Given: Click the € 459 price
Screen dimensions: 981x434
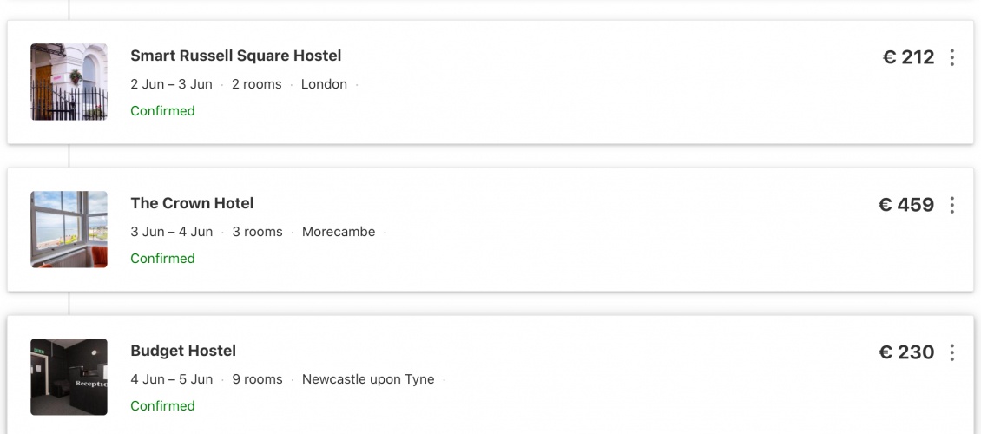Looking at the screenshot, I should click(906, 205).
